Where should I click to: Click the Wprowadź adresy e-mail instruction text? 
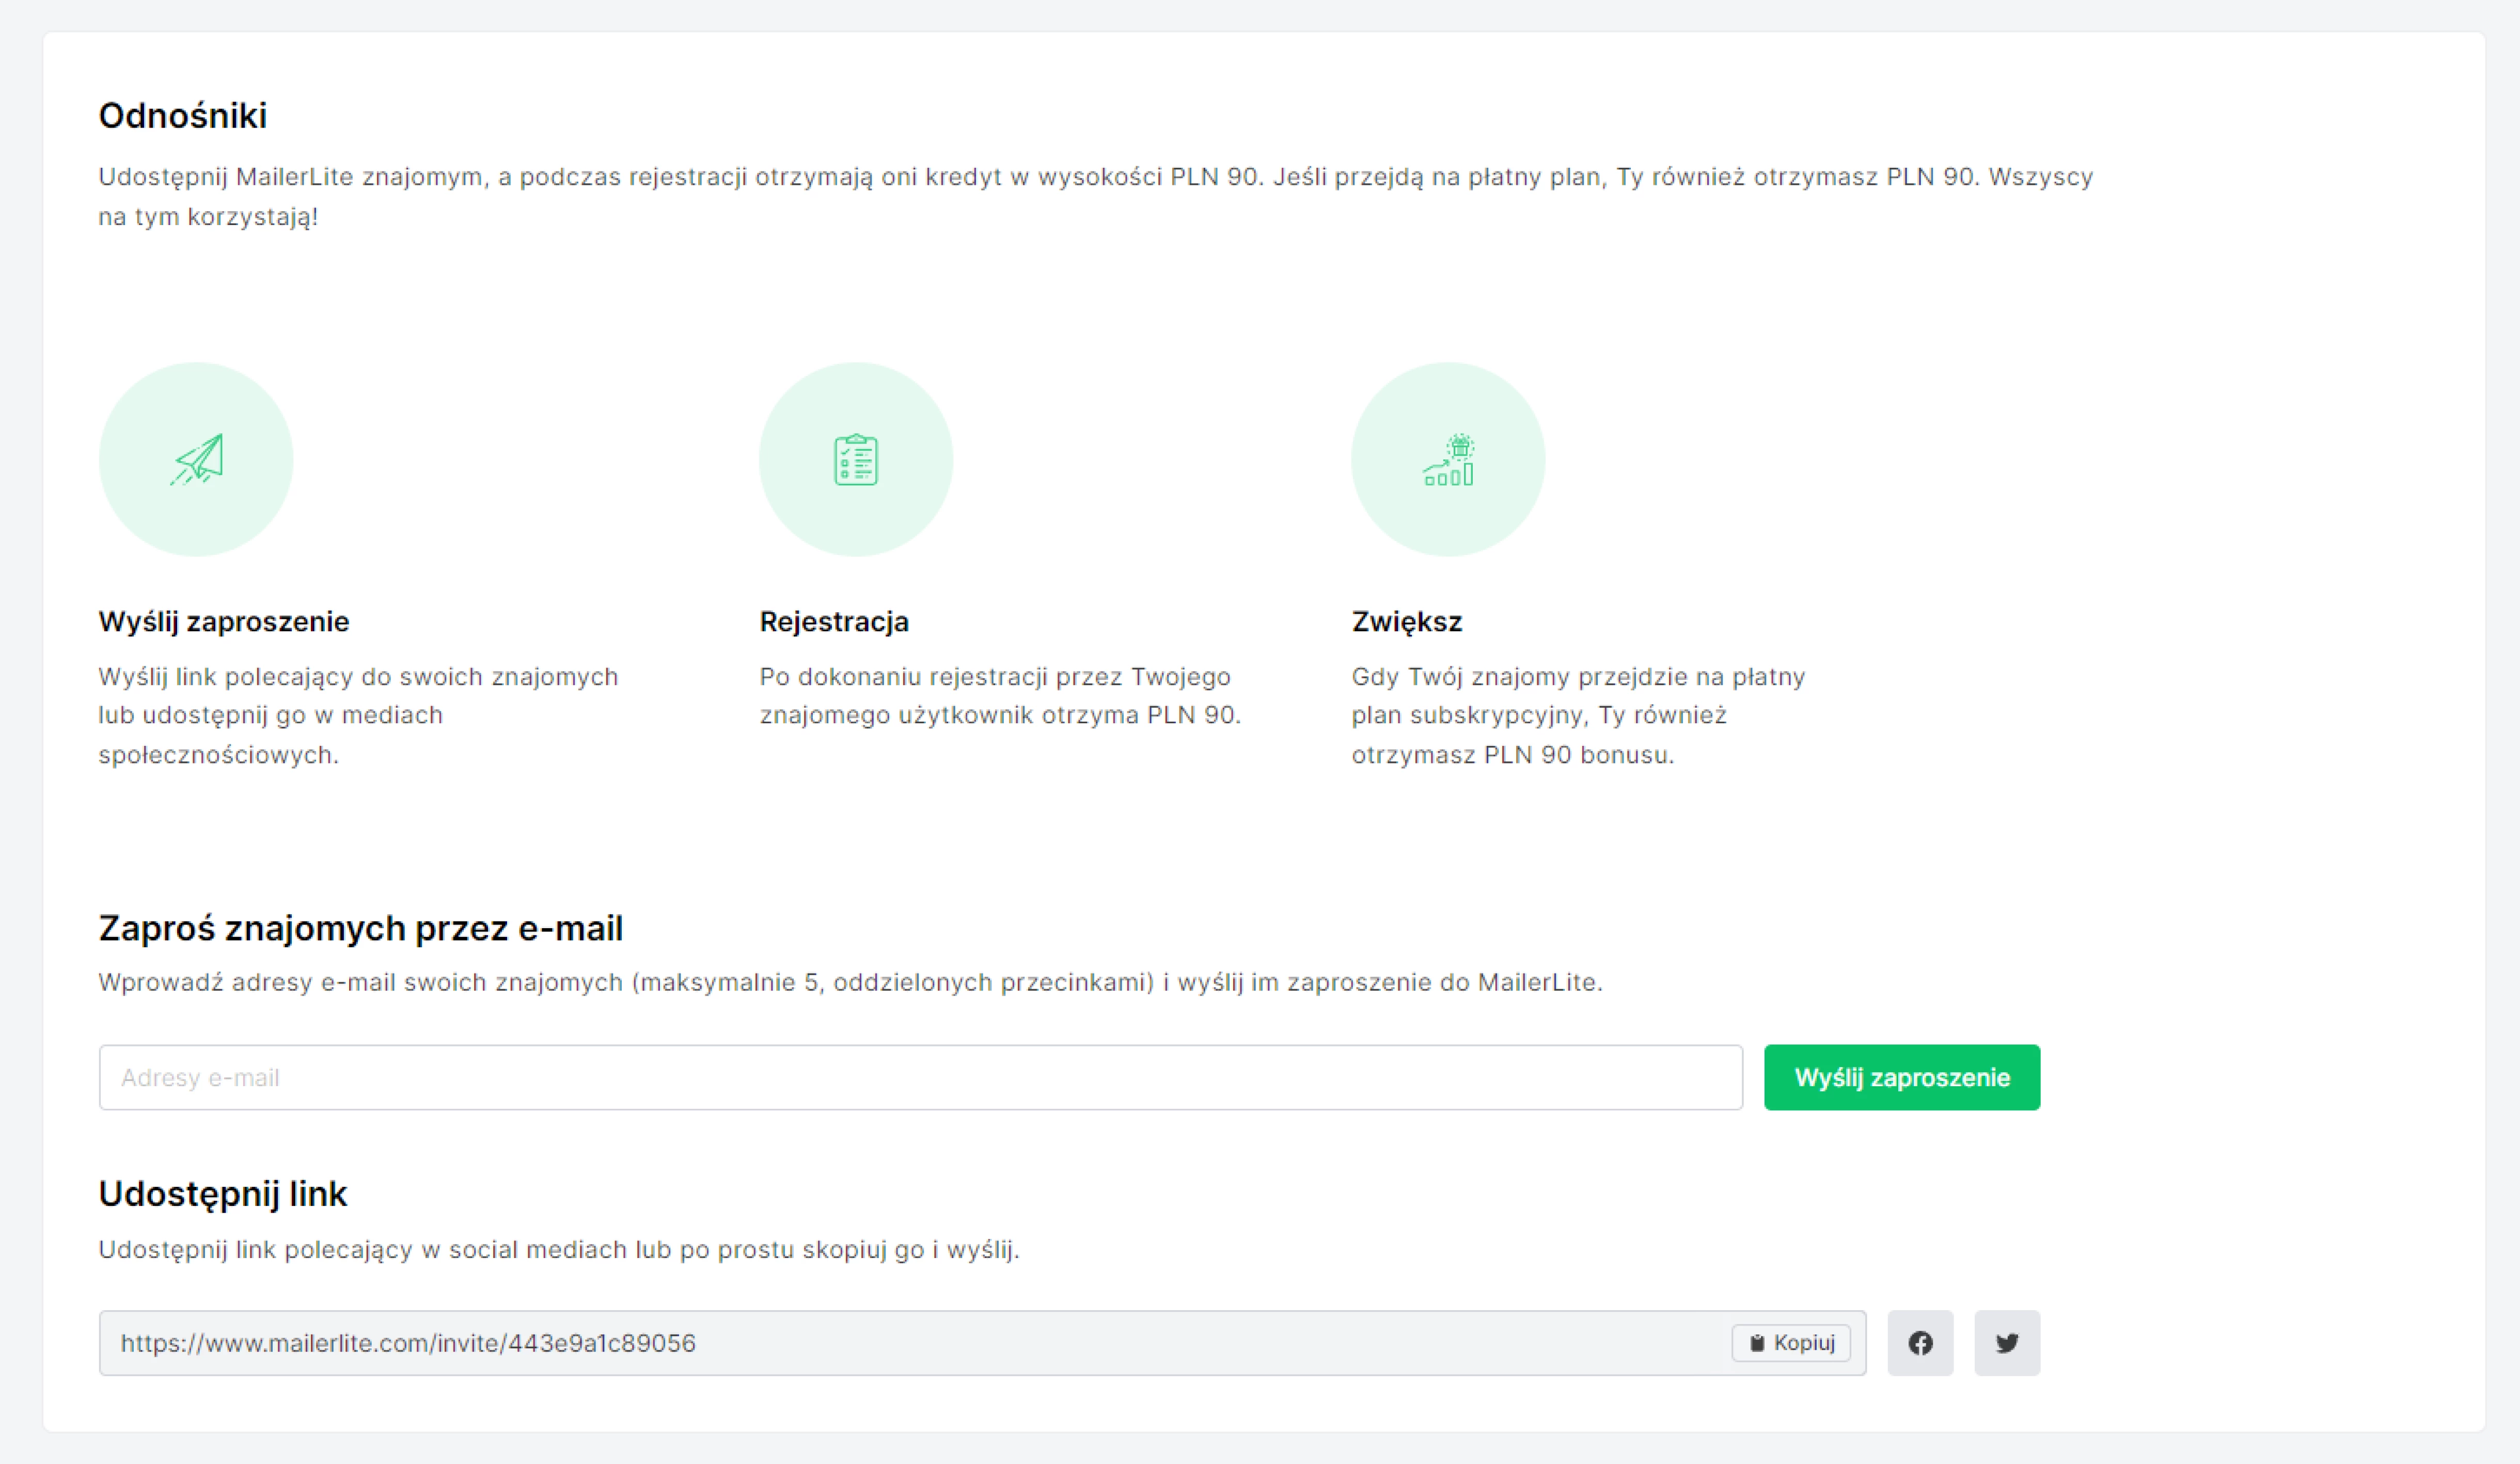(x=850, y=983)
